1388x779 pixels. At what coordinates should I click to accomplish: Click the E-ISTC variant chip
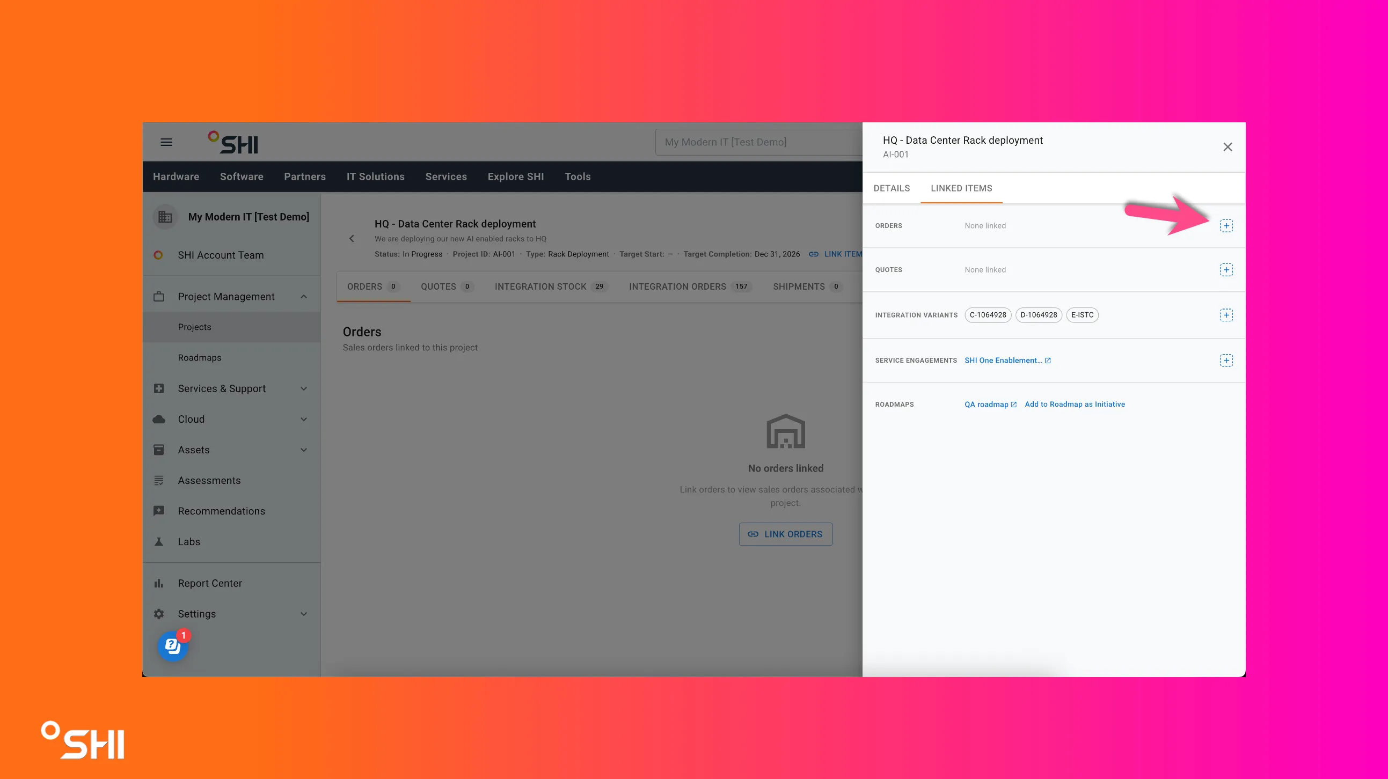click(x=1082, y=315)
